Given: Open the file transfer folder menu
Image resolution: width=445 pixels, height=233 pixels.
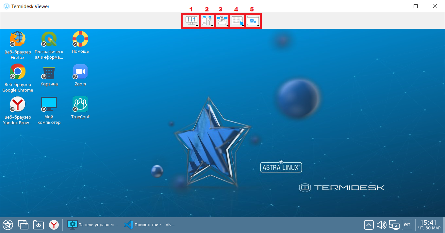Looking at the screenshot, I should pyautogui.click(x=222, y=21).
